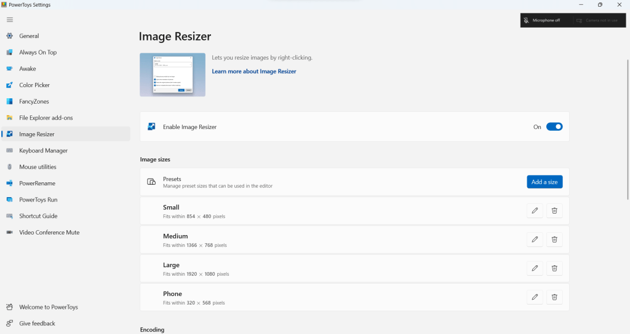Click the Shortcut Guide icon
630x334 pixels.
click(10, 216)
